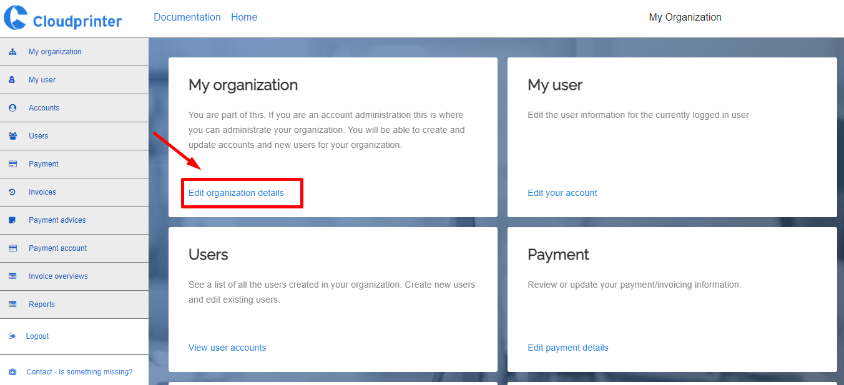Click the Users card heading
The image size is (844, 385).
click(209, 255)
